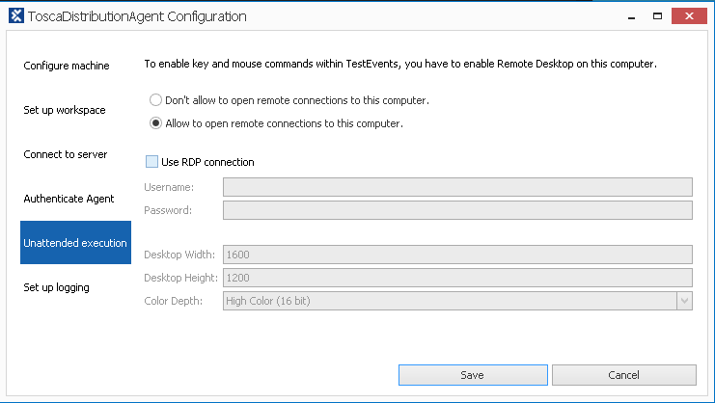Image resolution: width=715 pixels, height=403 pixels.
Task: Maximize the configuration window
Action: point(657,16)
